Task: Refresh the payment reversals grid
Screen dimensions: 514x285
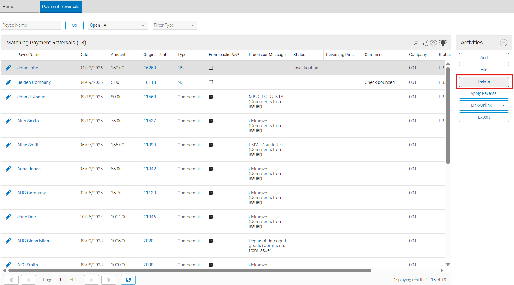Action: point(128,280)
